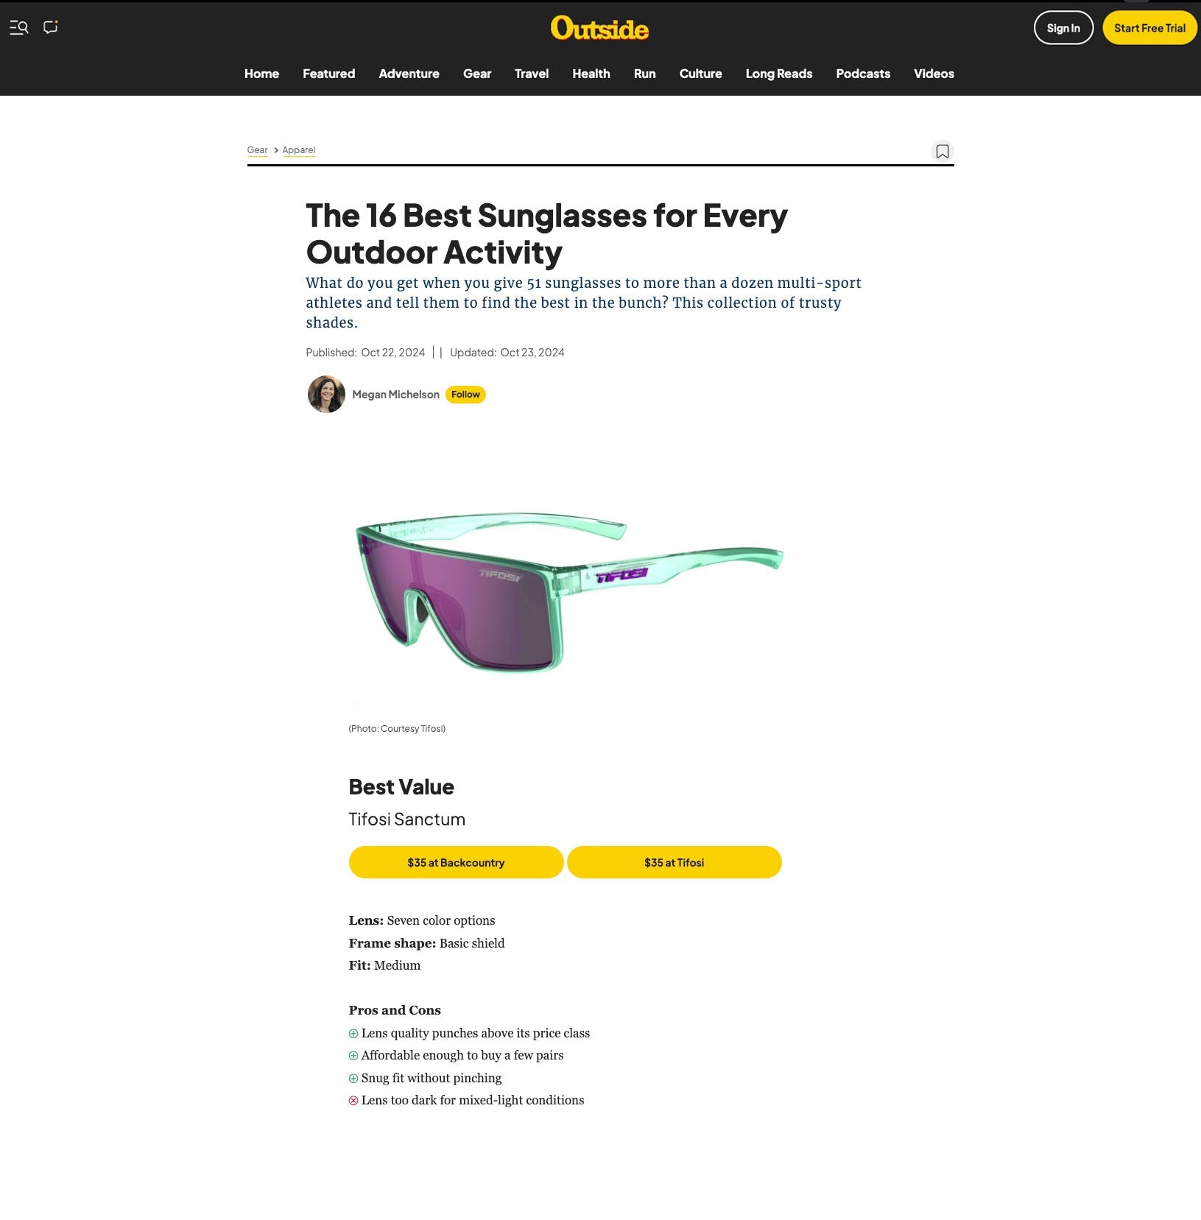Click the chat notifications icon
1201x1220 pixels.
pyautogui.click(x=51, y=28)
